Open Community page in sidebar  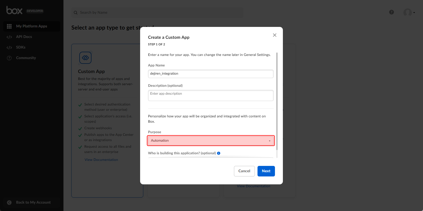point(26,58)
